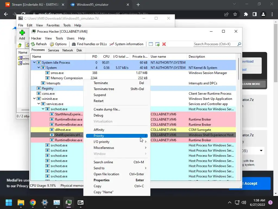Collapse wininit.exe tree node
The image size is (278, 209).
coord(34,99)
